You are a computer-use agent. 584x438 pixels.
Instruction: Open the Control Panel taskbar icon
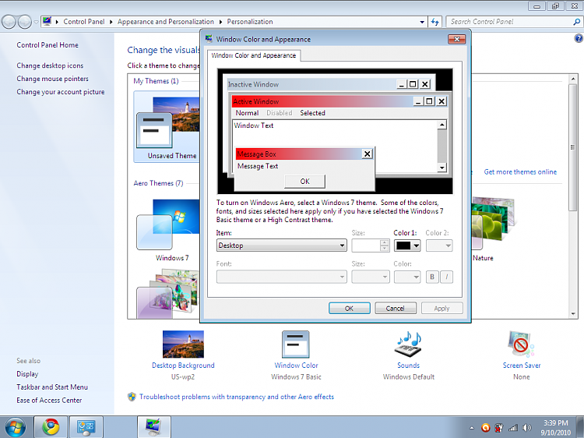[86, 427]
